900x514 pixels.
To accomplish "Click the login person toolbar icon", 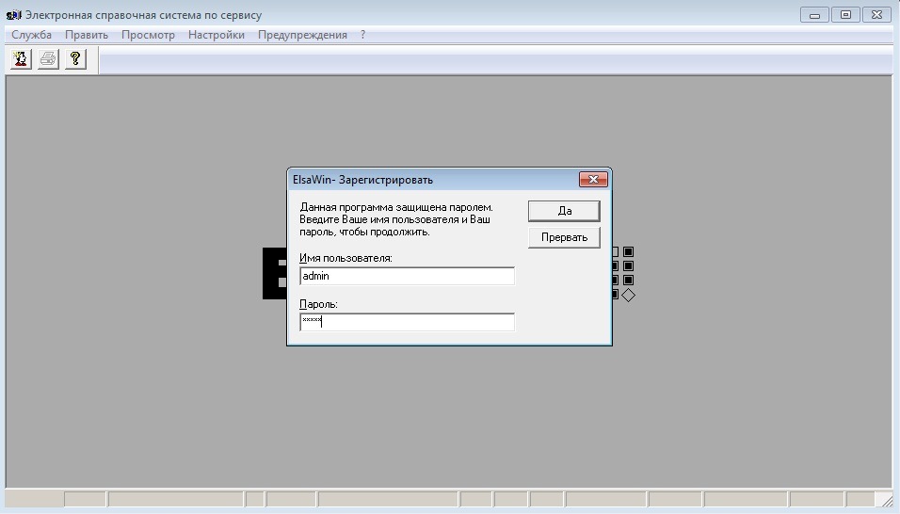I will pos(21,59).
